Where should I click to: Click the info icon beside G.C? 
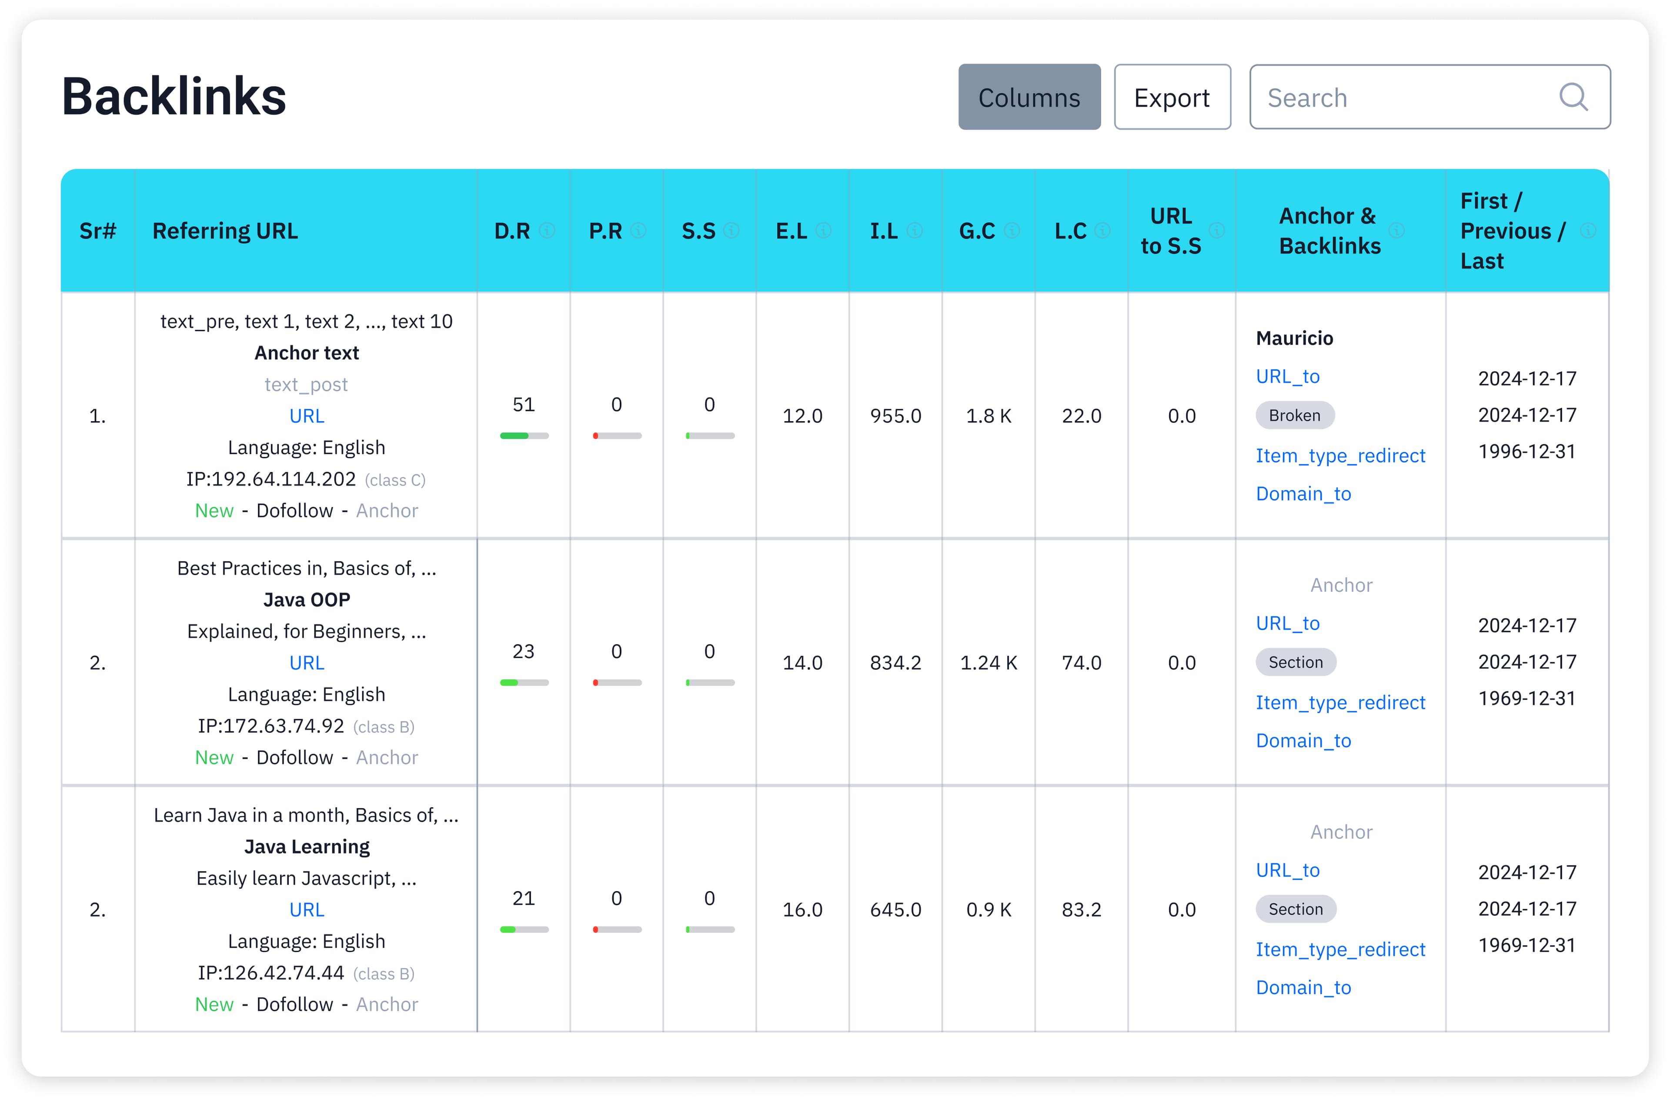[1012, 230]
